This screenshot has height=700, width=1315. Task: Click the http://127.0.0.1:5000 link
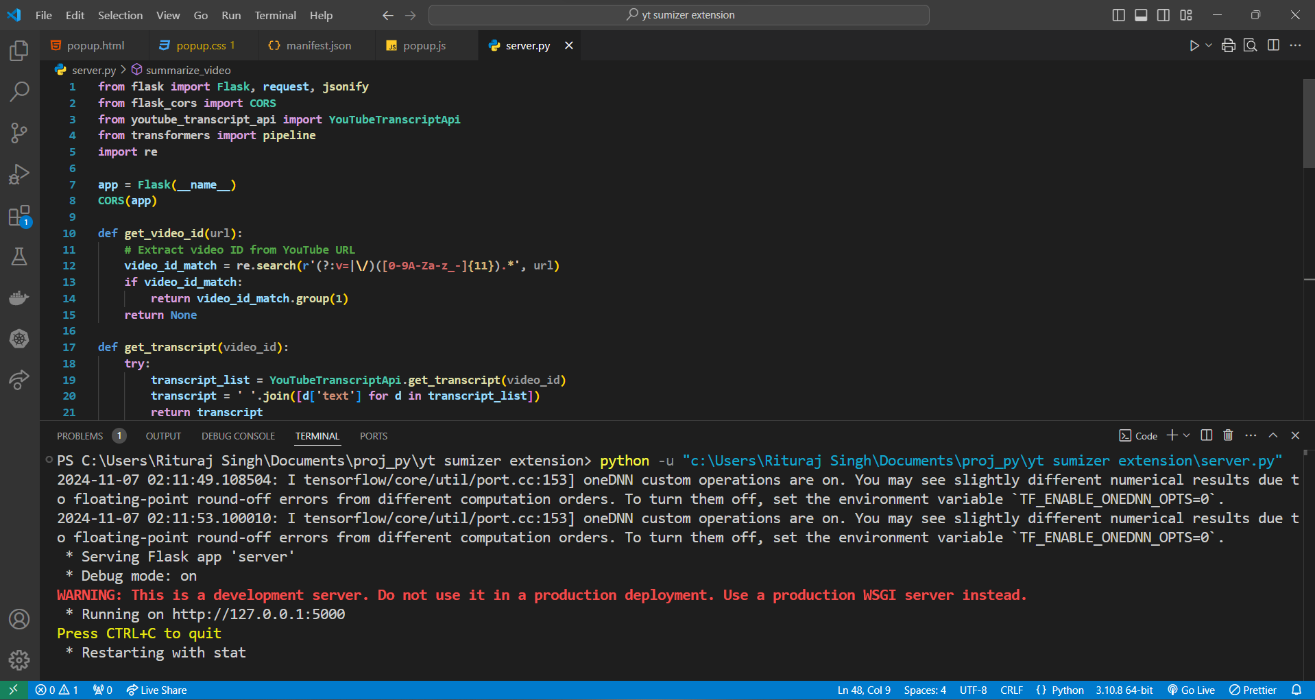pyautogui.click(x=258, y=614)
